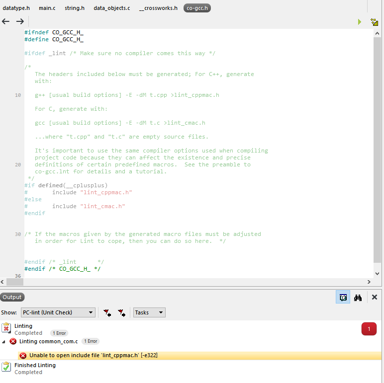
Task: Click the yellow blocks icon in editor toolbar
Action: click(x=374, y=22)
